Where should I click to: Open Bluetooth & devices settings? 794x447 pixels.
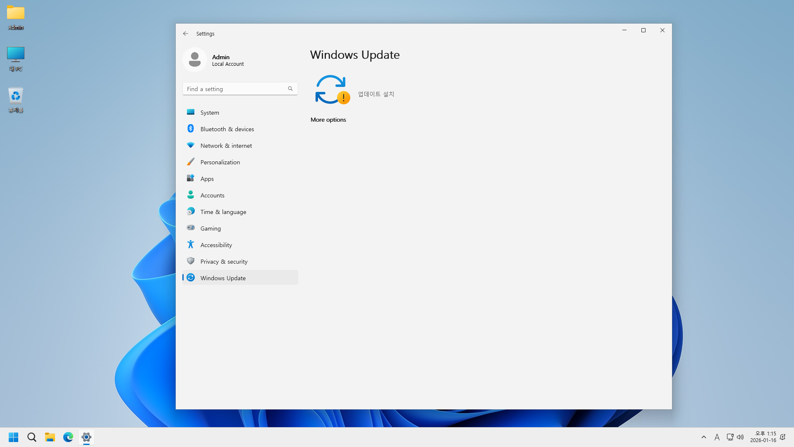tap(227, 129)
